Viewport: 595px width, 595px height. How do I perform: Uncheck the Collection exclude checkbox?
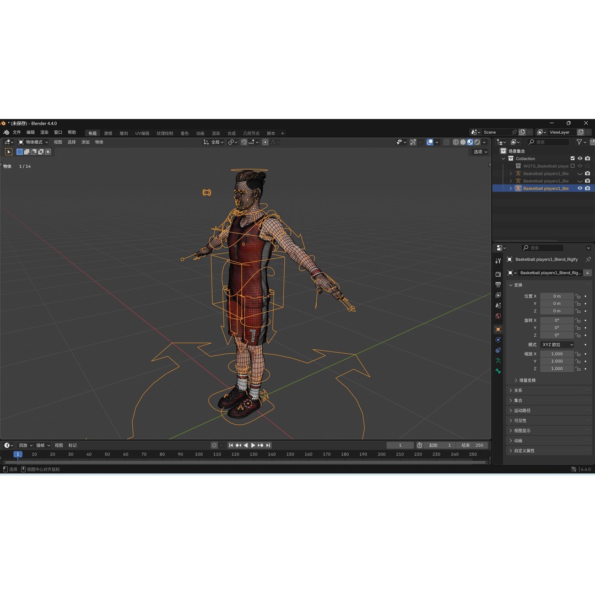click(572, 159)
